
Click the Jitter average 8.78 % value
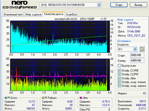[106, 102]
